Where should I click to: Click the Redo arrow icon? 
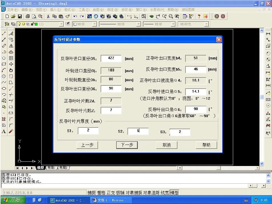click(82, 16)
